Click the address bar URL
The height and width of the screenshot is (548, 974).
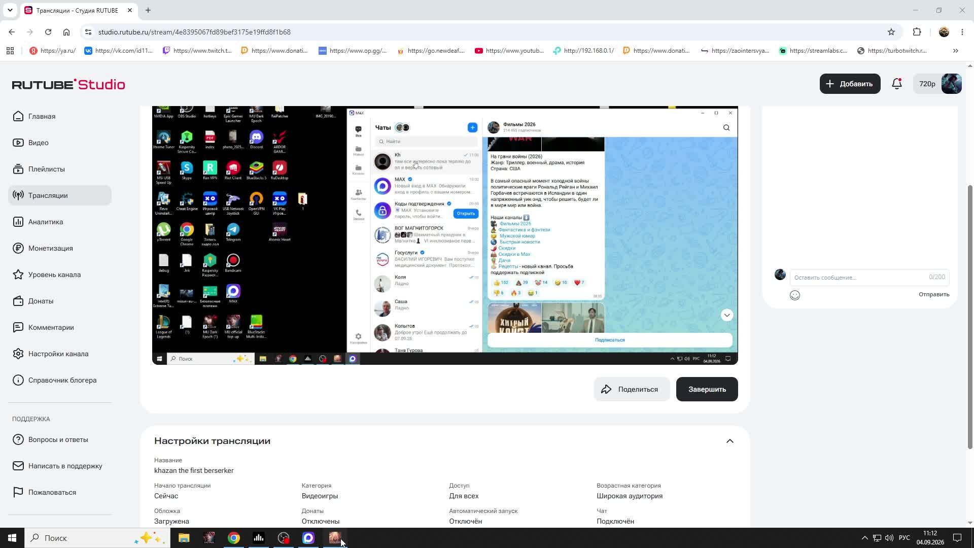[194, 32]
